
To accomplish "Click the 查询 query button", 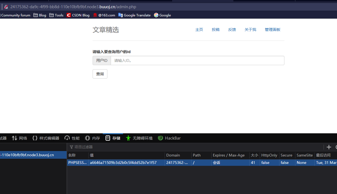I will pos(100,74).
